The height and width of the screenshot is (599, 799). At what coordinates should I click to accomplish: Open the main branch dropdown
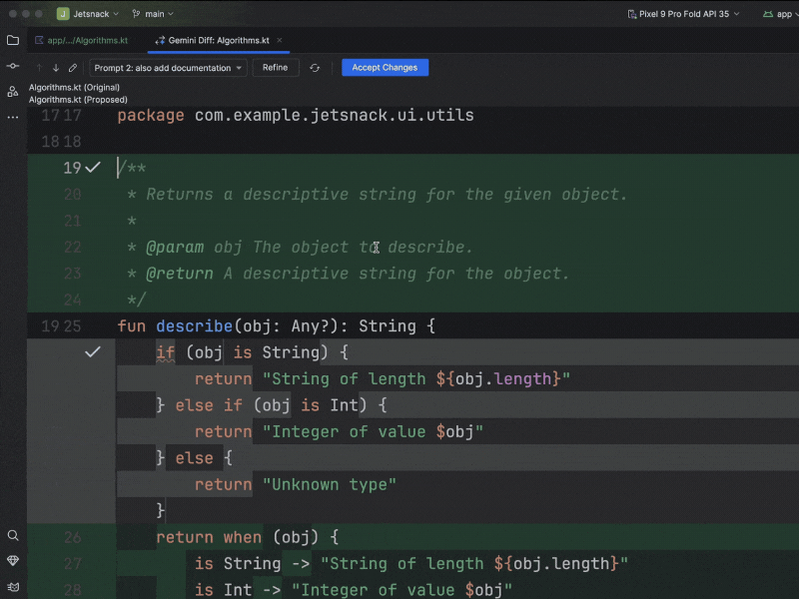[153, 14]
